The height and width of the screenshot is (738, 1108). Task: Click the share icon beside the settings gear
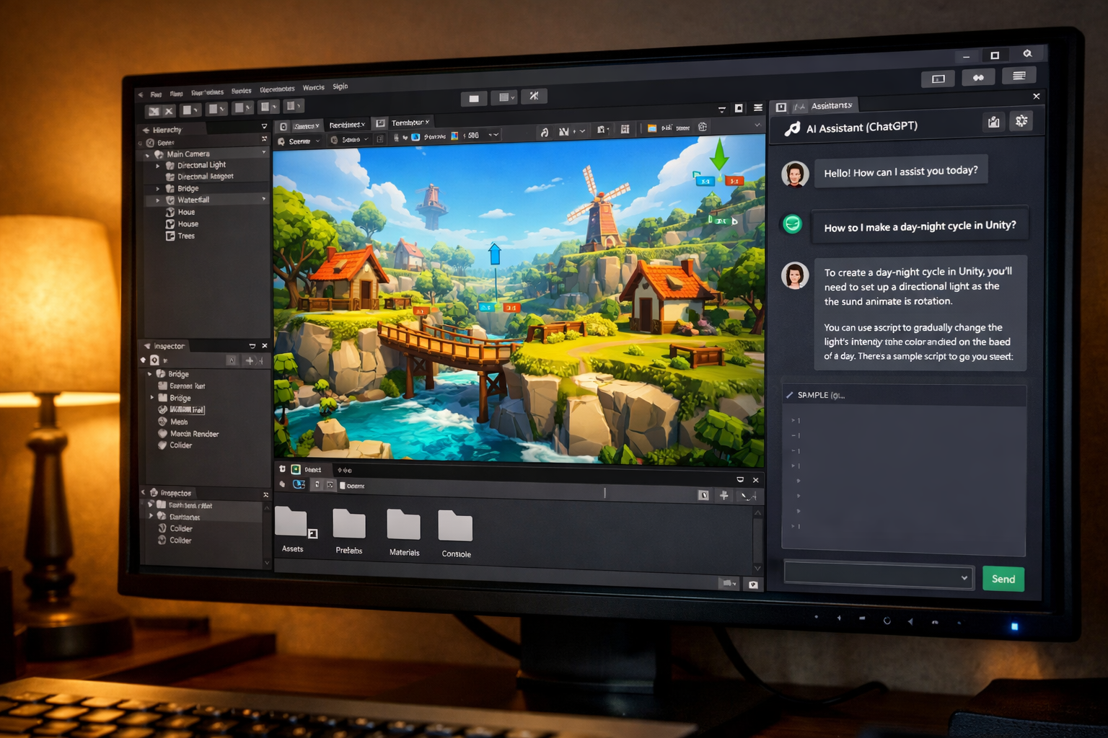tap(994, 122)
